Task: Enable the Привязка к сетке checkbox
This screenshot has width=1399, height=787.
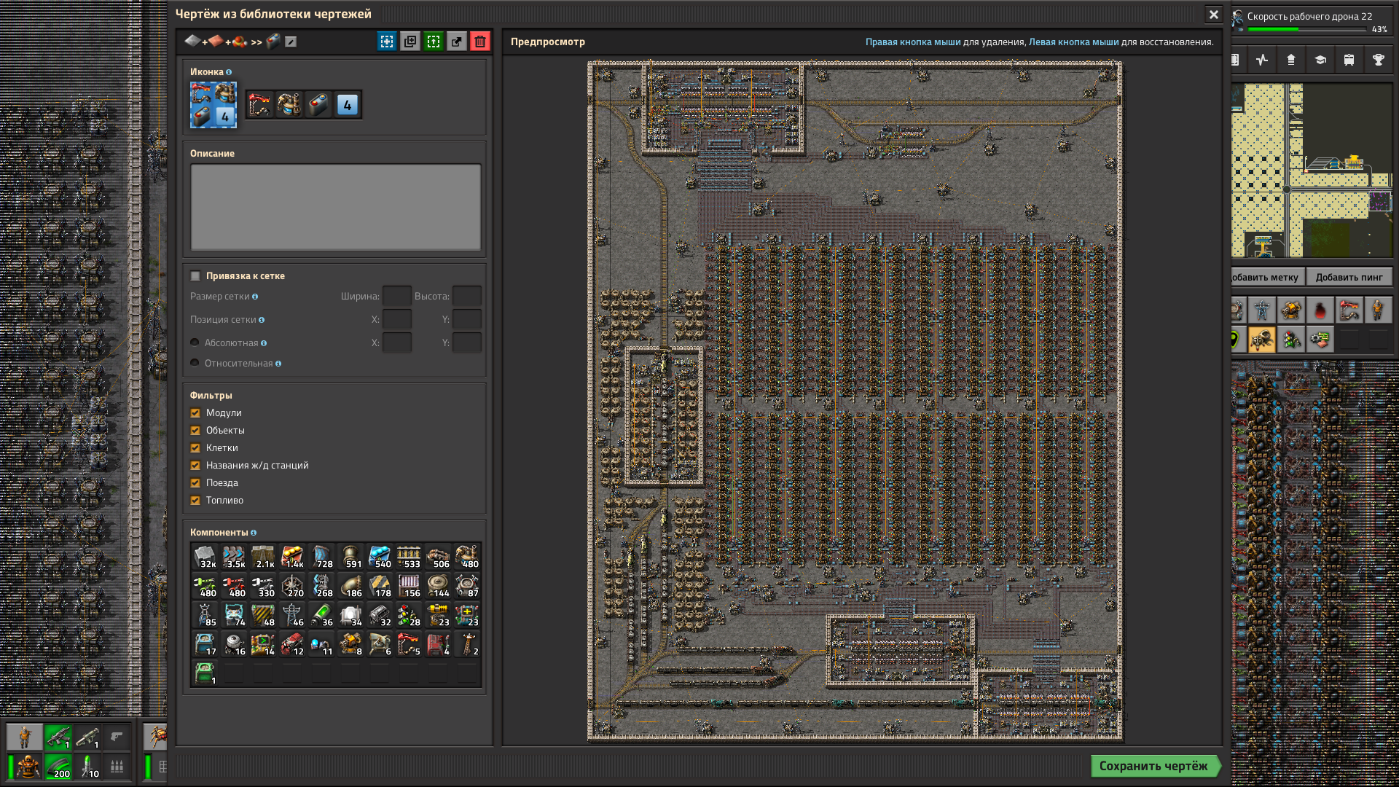Action: coord(195,276)
